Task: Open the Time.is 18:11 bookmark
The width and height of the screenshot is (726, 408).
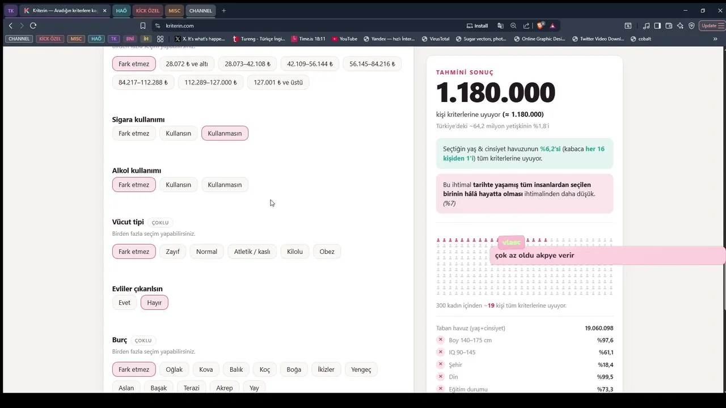Action: click(308, 39)
